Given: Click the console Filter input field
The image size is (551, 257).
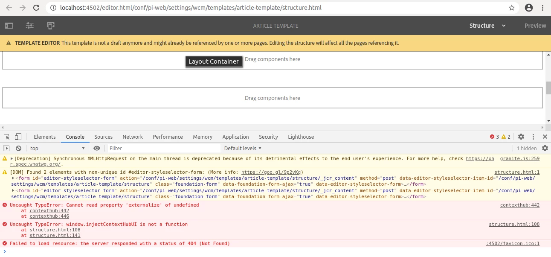Looking at the screenshot, I should 163,148.
